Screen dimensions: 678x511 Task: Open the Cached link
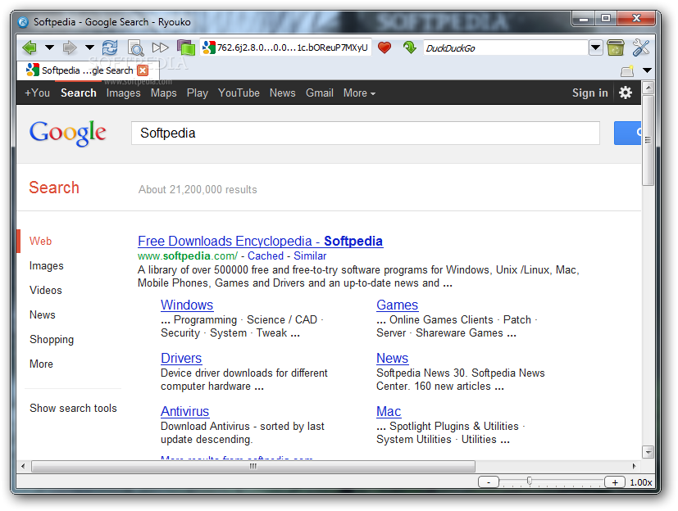(266, 255)
